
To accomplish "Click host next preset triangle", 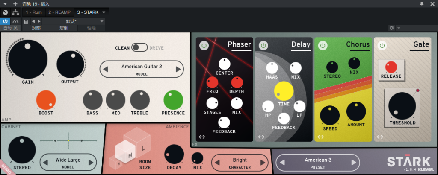I will tap(39, 21).
